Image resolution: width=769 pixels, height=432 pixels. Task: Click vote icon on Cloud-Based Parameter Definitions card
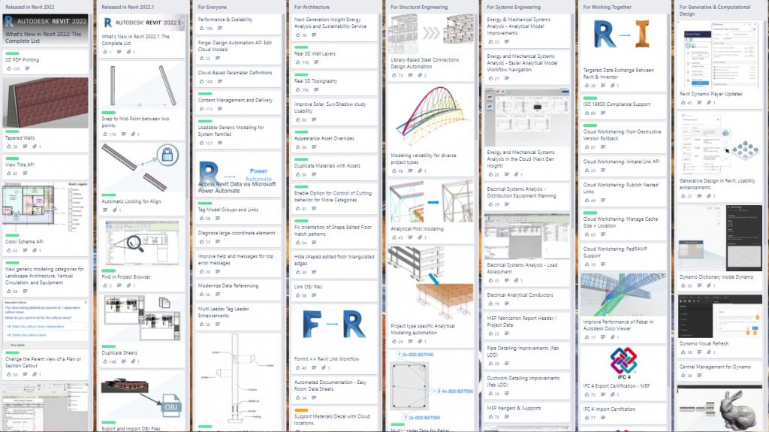[x=201, y=81]
